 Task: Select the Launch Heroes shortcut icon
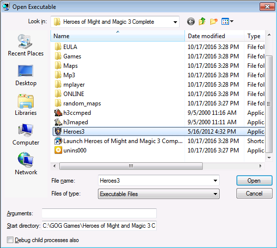[58, 141]
